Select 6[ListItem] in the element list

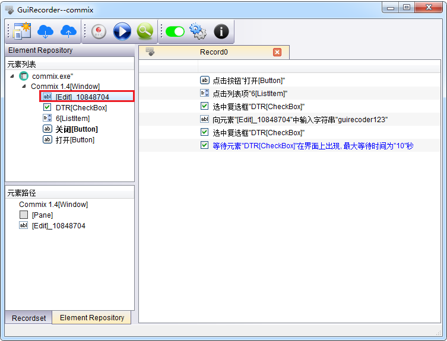pos(72,118)
